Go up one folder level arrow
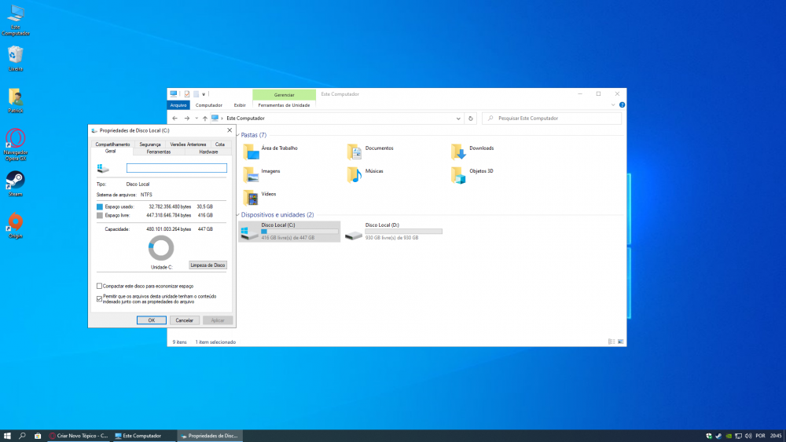 pyautogui.click(x=204, y=119)
